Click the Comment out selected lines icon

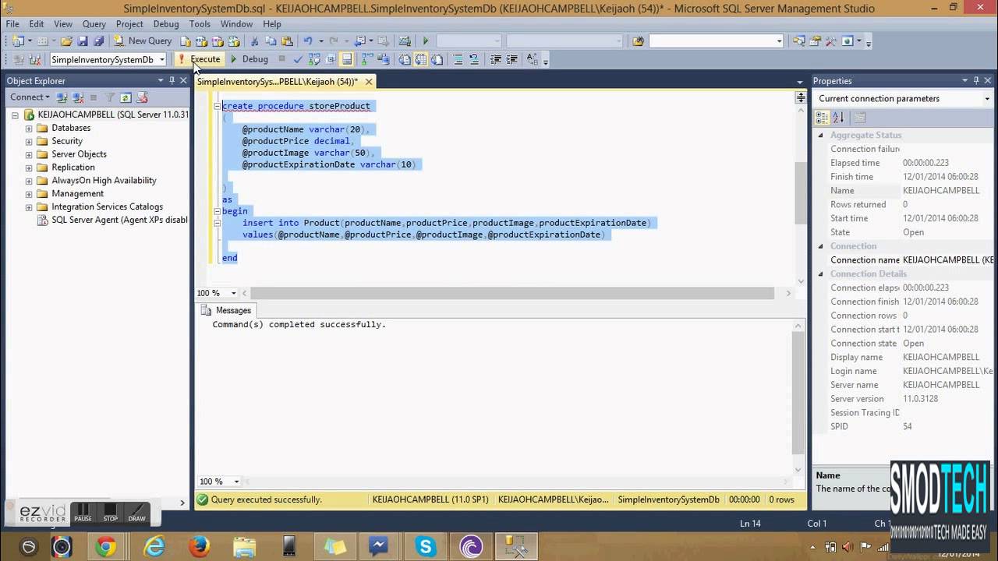pos(458,59)
